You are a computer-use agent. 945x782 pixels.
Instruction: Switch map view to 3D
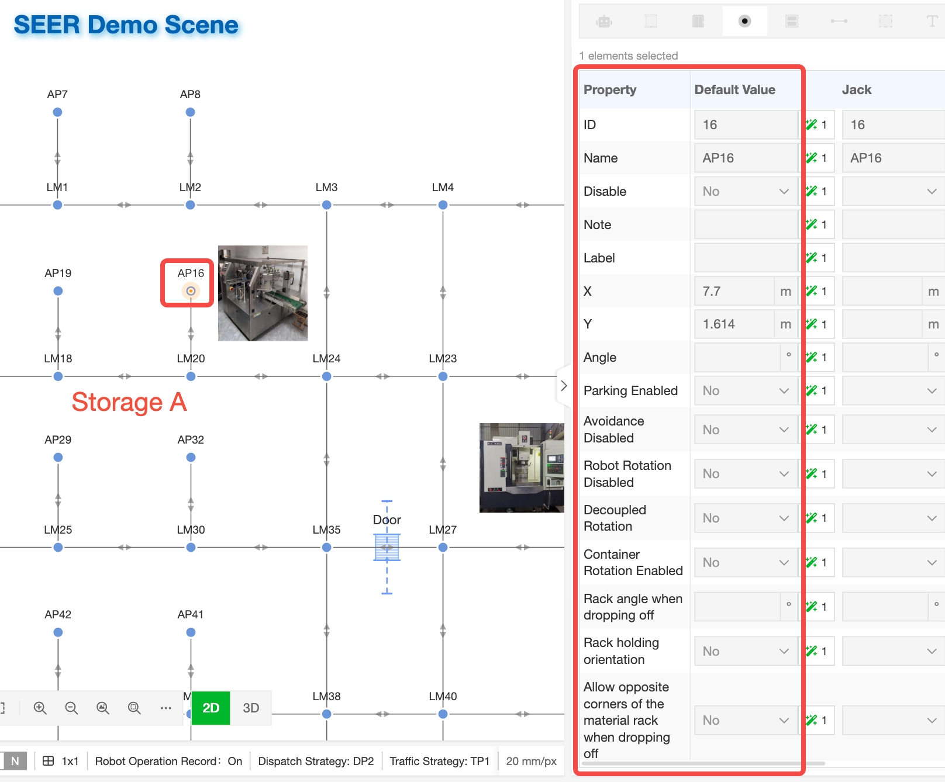pos(251,708)
